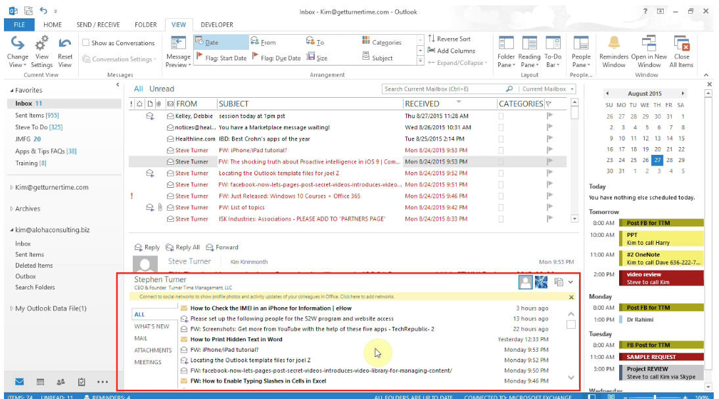Toggle category box for 'Locating the Outlook template' email
Viewport: 719px width, 399px height.
coord(501,174)
